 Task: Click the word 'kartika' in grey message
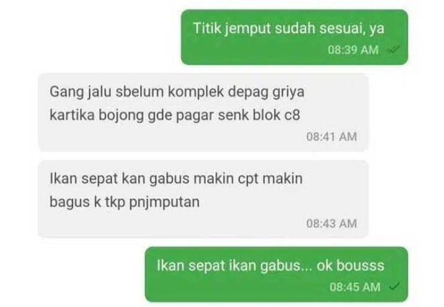tap(72, 116)
